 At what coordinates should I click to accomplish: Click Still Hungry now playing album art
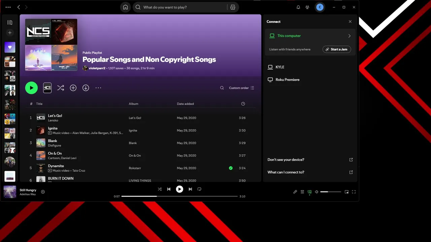10,192
